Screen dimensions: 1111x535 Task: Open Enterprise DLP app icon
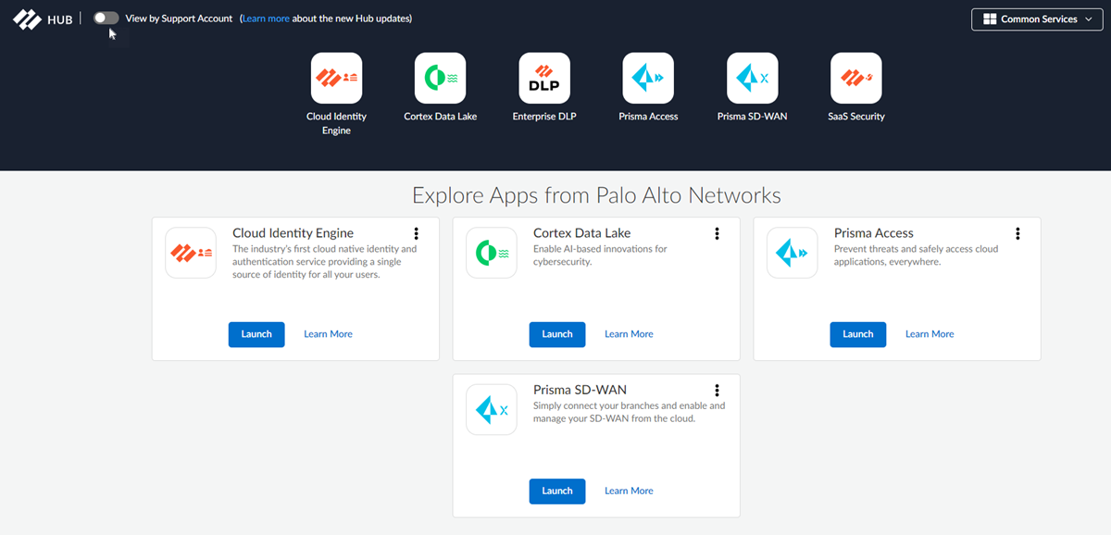click(x=544, y=78)
